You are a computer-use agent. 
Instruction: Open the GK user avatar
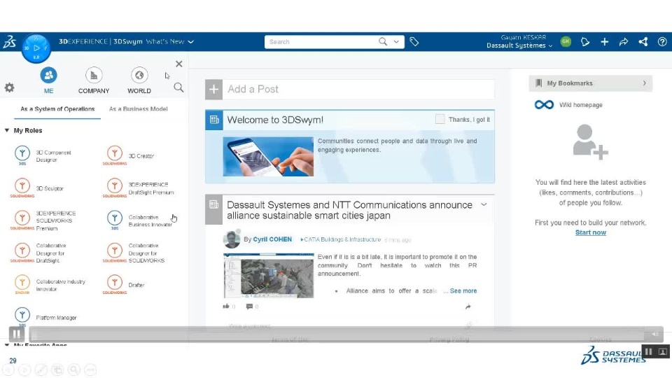pos(566,41)
